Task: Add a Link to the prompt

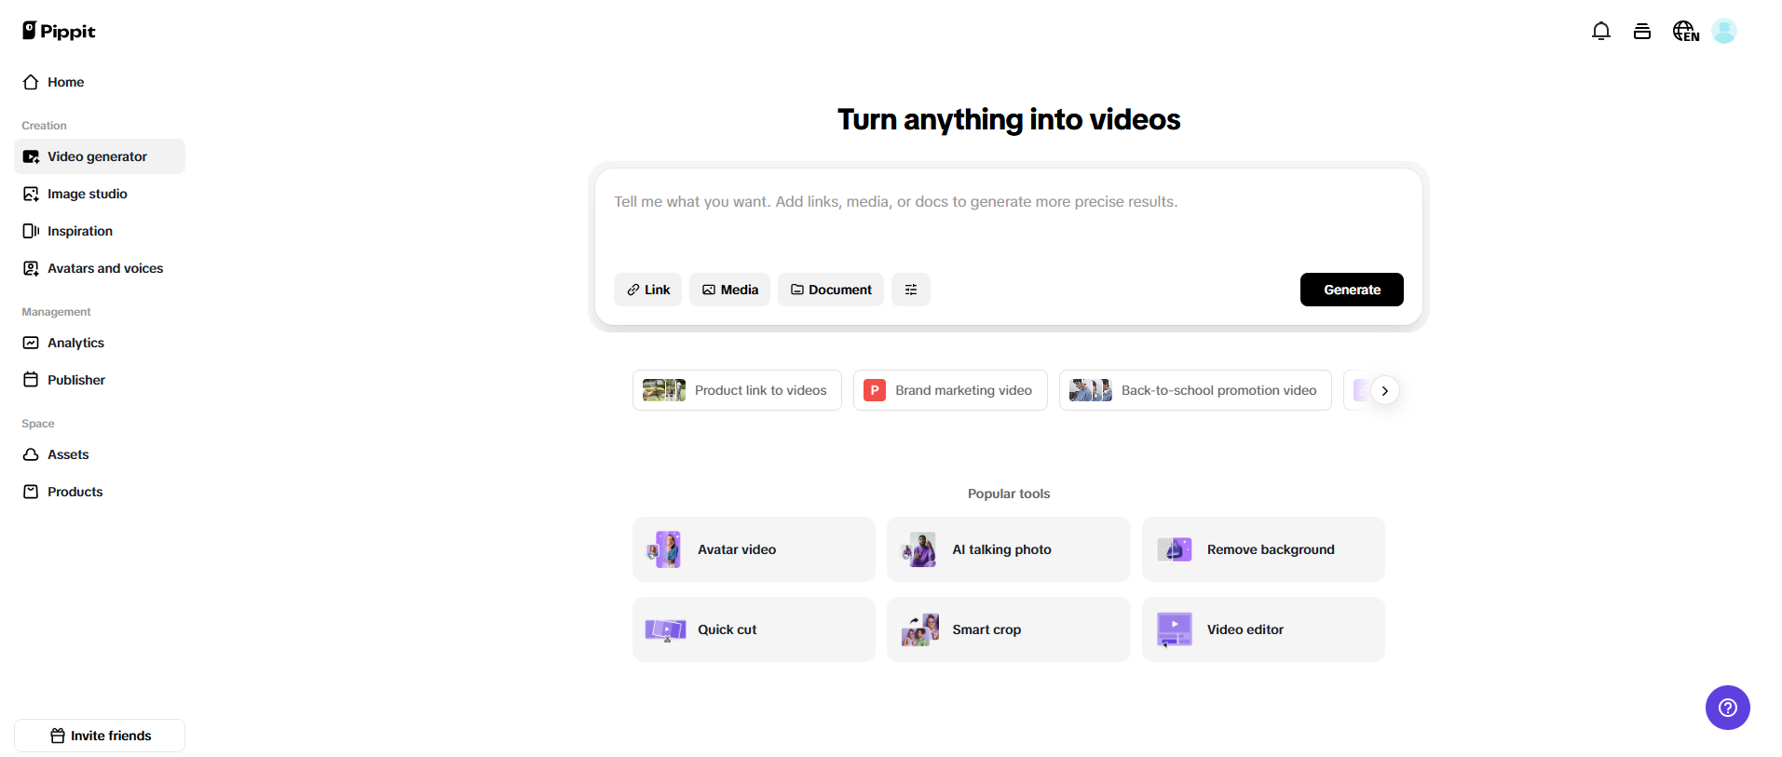Action: coord(648,290)
